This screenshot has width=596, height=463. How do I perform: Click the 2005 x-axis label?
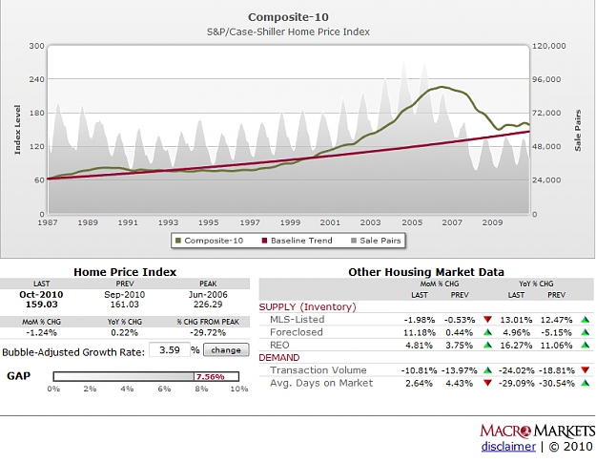click(412, 222)
